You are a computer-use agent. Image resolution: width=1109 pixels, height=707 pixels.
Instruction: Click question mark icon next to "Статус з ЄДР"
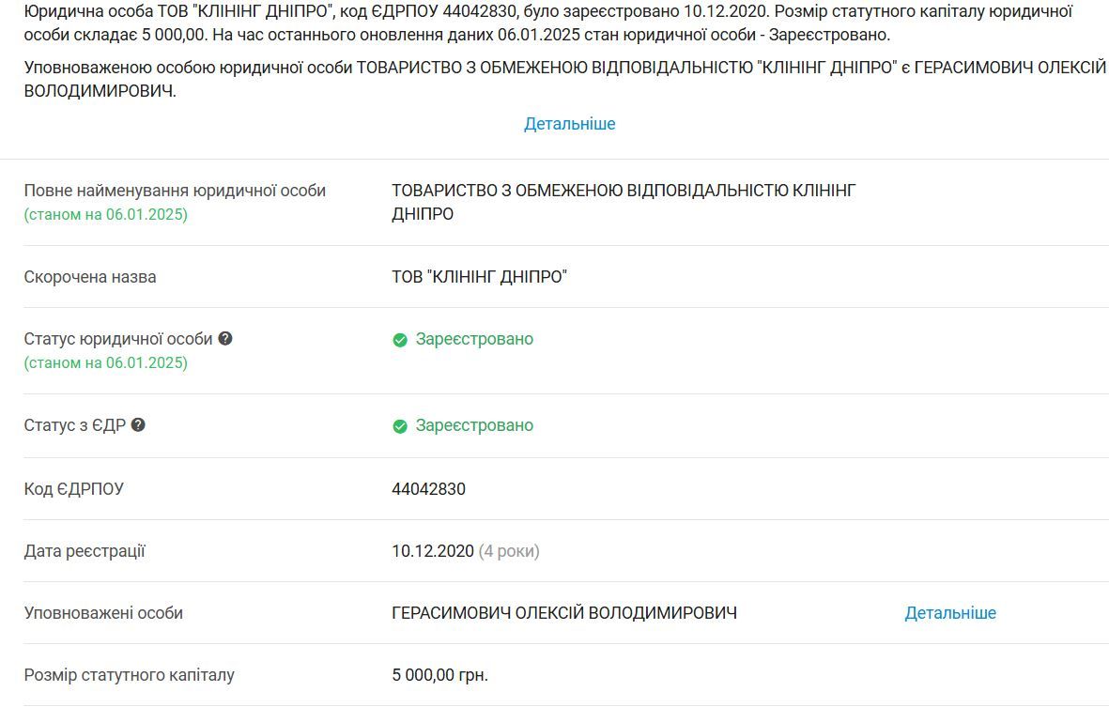click(x=139, y=425)
